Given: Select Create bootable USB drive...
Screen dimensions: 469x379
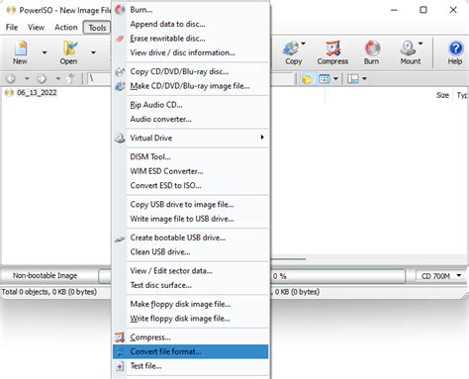Looking at the screenshot, I should pos(191,237).
